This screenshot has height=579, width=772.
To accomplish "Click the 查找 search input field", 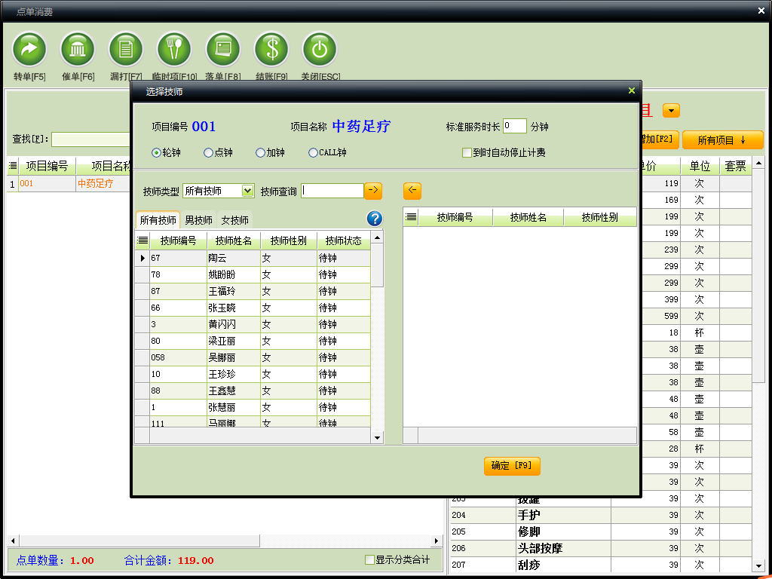I will click(x=91, y=139).
